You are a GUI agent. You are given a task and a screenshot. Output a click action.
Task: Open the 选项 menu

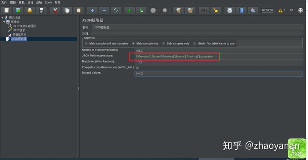click(39, 3)
